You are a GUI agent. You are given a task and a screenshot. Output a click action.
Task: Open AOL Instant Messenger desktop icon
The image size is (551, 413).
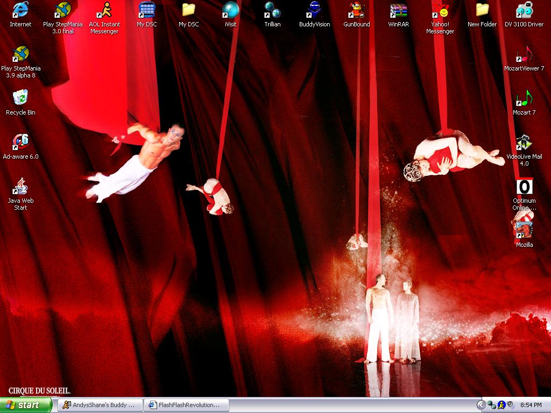click(104, 10)
